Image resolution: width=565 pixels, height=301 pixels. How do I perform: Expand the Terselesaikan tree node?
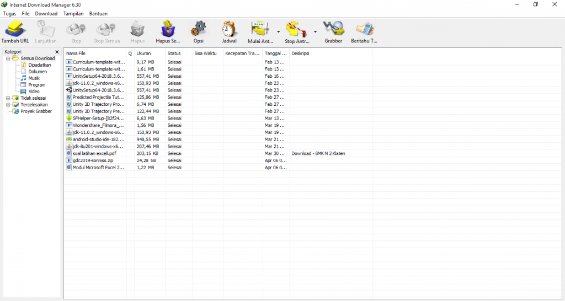click(8, 105)
